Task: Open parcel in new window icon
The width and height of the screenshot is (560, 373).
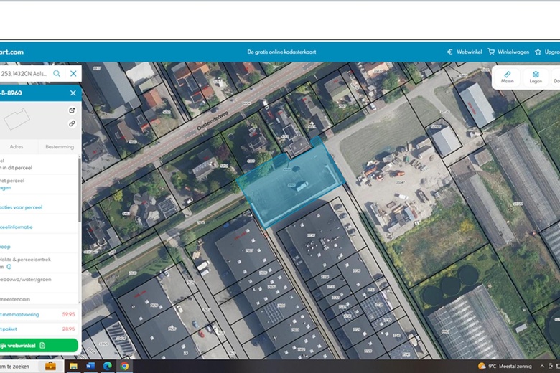Action: pos(72,110)
